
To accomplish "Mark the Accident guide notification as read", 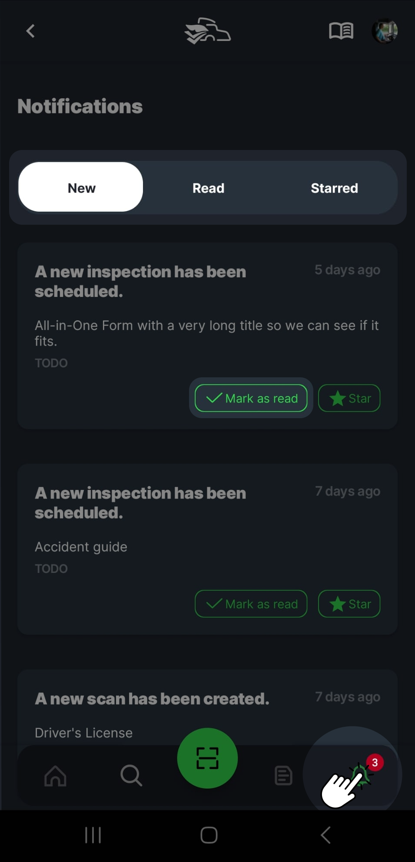I will 251,604.
